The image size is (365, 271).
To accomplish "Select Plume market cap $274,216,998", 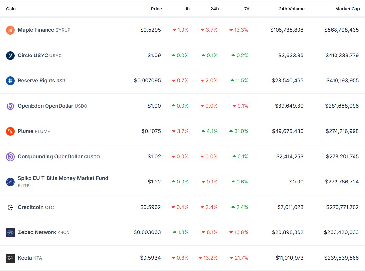I will pyautogui.click(x=342, y=131).
